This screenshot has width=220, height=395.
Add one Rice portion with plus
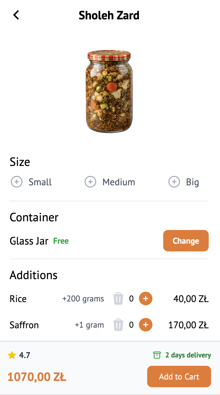(146, 299)
